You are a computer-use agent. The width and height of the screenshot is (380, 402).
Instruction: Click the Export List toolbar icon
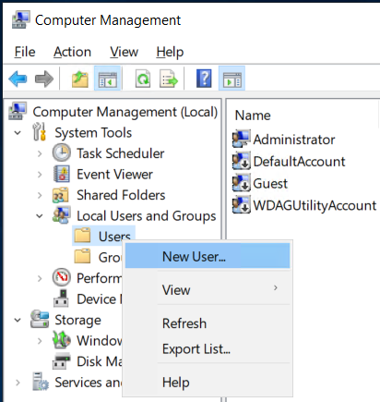point(169,79)
